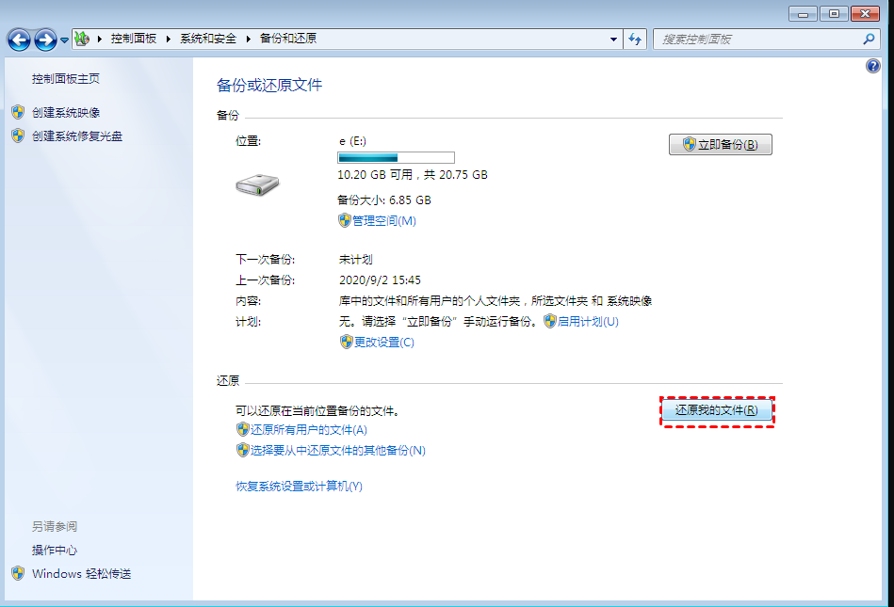Click shield icon beside 创建系统映像
This screenshot has height=607, width=894.
(x=18, y=112)
